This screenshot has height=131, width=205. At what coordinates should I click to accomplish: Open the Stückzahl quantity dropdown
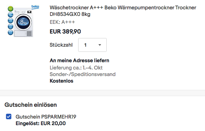(92, 45)
